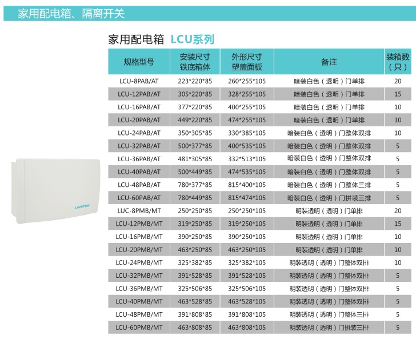The width and height of the screenshot is (416, 339).
Task: Select the LCU-40PAB/AT model cell
Action: tap(139, 172)
